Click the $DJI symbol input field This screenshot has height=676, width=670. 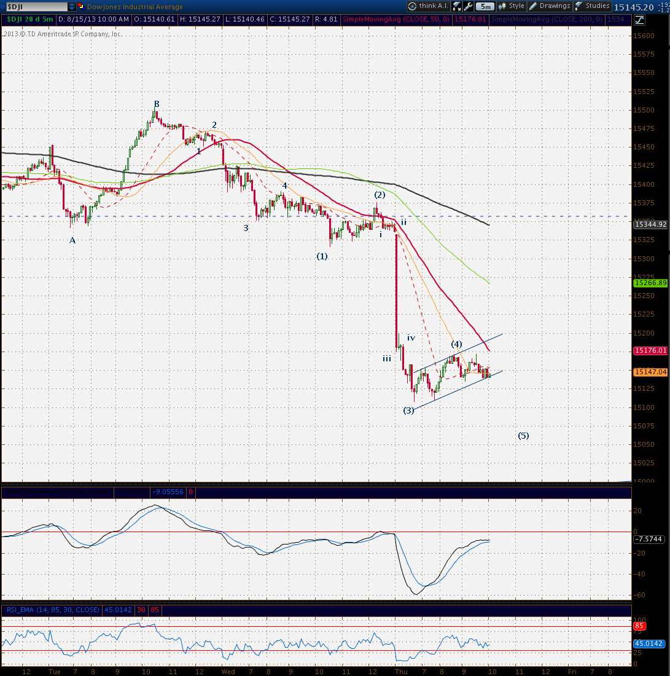coord(36,7)
